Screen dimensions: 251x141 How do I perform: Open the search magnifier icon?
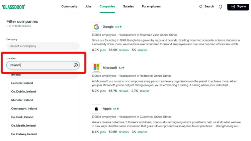coord(201,7)
